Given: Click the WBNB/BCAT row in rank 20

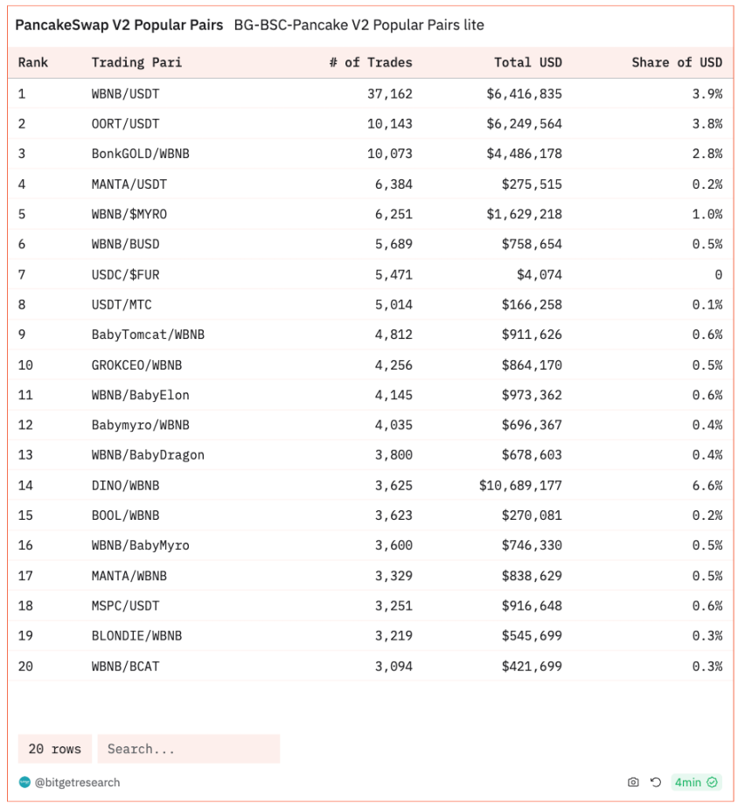Looking at the screenshot, I should pyautogui.click(x=370, y=666).
